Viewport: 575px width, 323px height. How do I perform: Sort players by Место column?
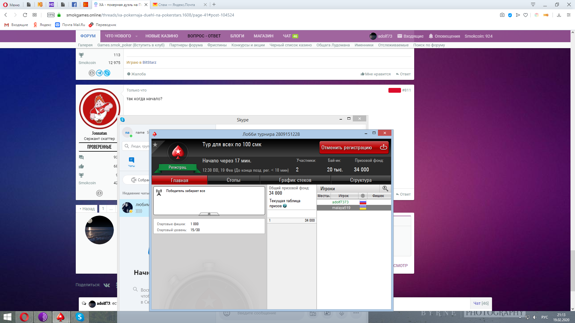click(324, 196)
